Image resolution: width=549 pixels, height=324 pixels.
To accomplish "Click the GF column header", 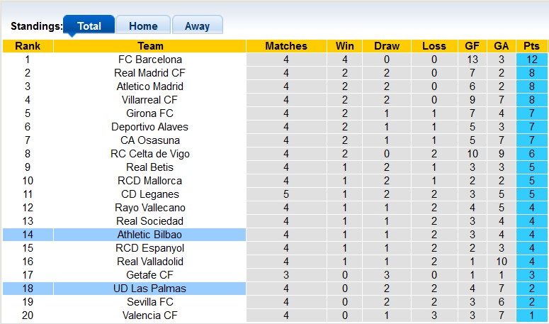I will coord(472,46).
